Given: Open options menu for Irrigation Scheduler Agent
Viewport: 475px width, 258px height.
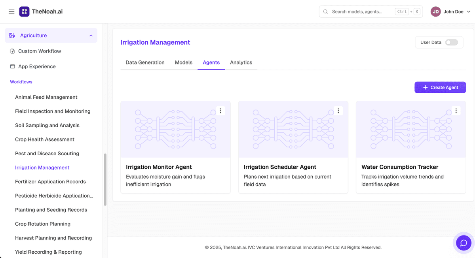Looking at the screenshot, I should tap(338, 111).
